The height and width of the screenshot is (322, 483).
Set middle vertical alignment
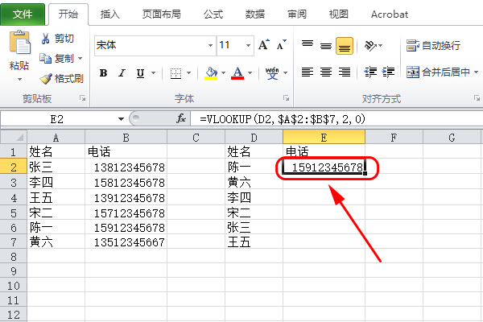click(326, 45)
